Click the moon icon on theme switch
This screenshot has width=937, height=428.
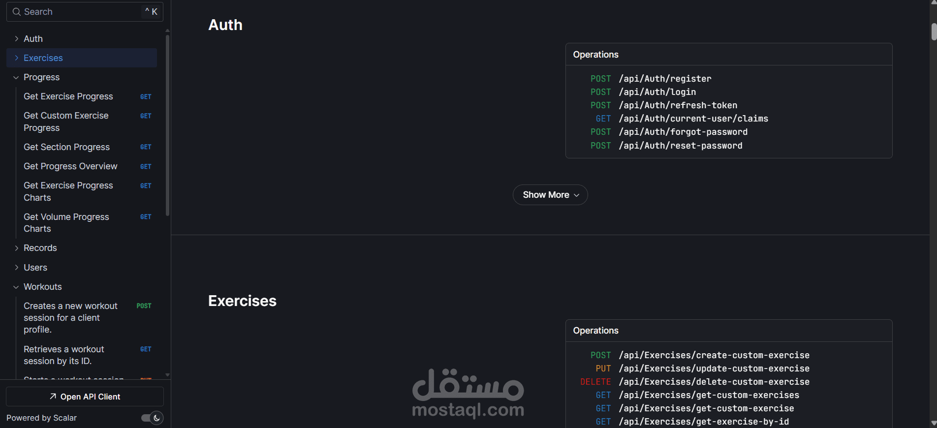tap(156, 418)
